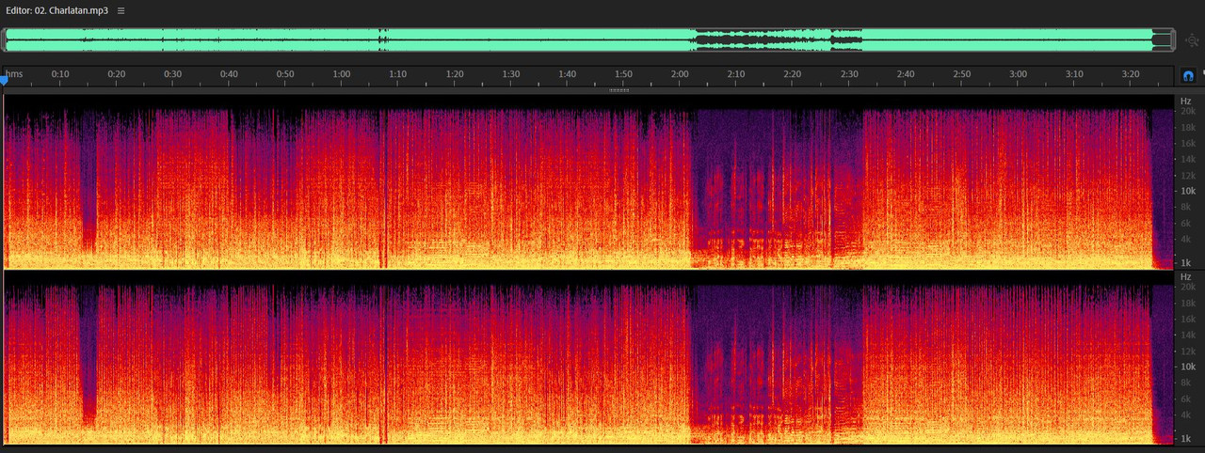Click the hms time format label
The width and height of the screenshot is (1205, 453).
14,74
